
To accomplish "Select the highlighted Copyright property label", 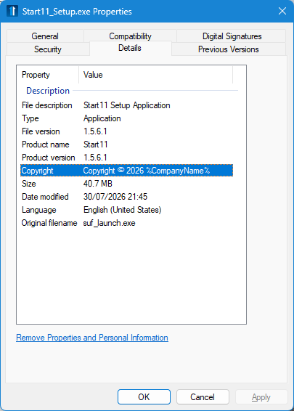I will 38,171.
